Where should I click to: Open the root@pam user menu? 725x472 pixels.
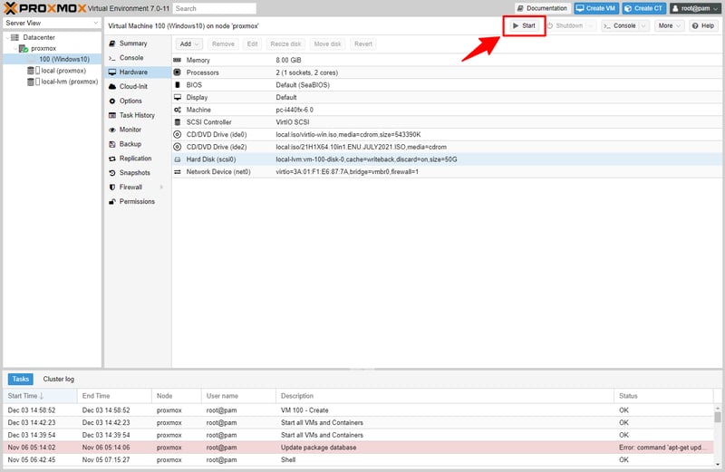[695, 8]
